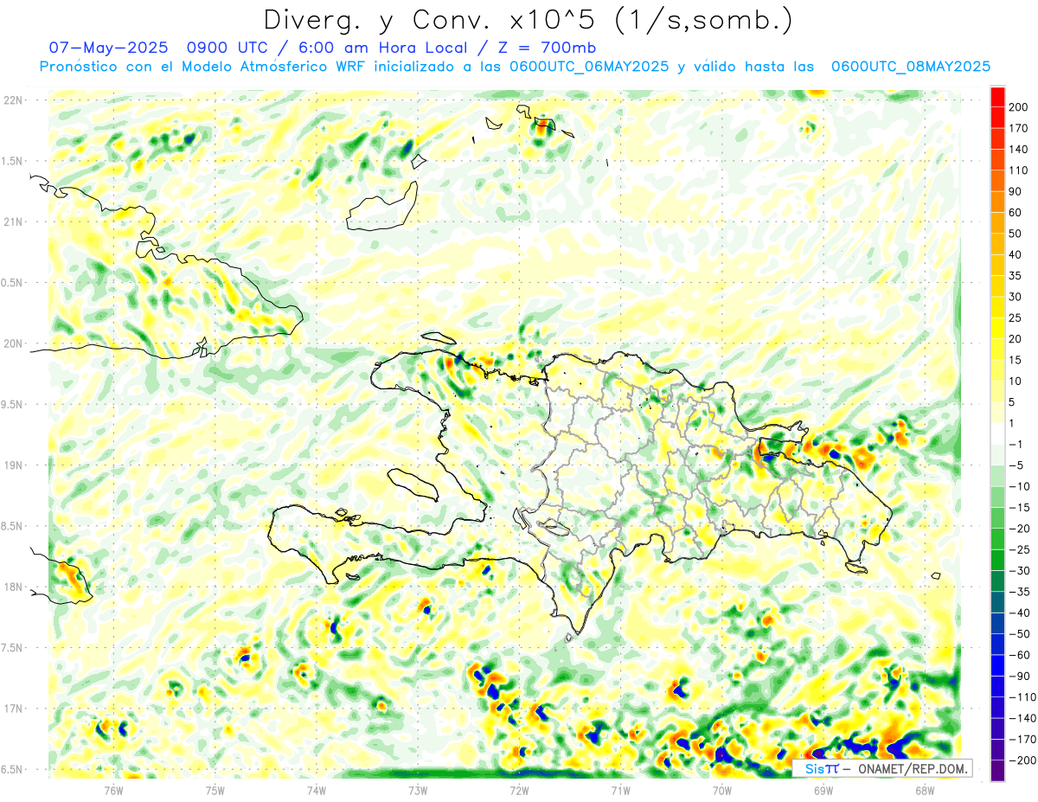Click the '-60' scale label
The width and height of the screenshot is (1038, 802).
(1019, 655)
